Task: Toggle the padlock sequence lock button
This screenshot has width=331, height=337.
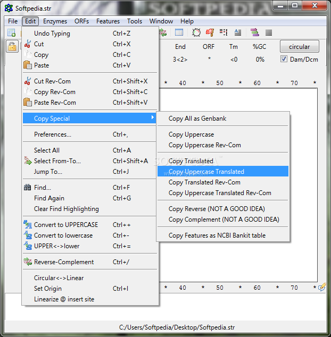Action: point(12,46)
